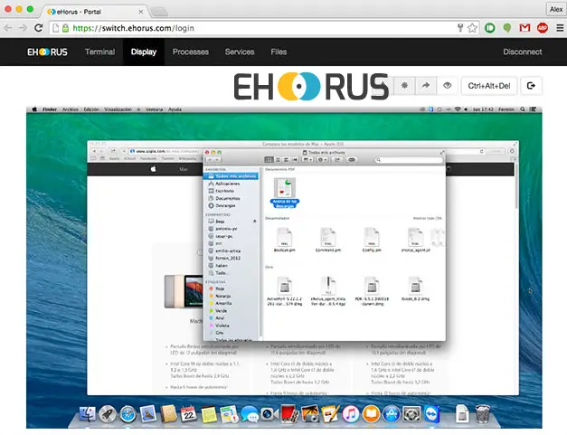Open Calendar from the remote dock
The height and width of the screenshot is (435, 567).
point(188,414)
